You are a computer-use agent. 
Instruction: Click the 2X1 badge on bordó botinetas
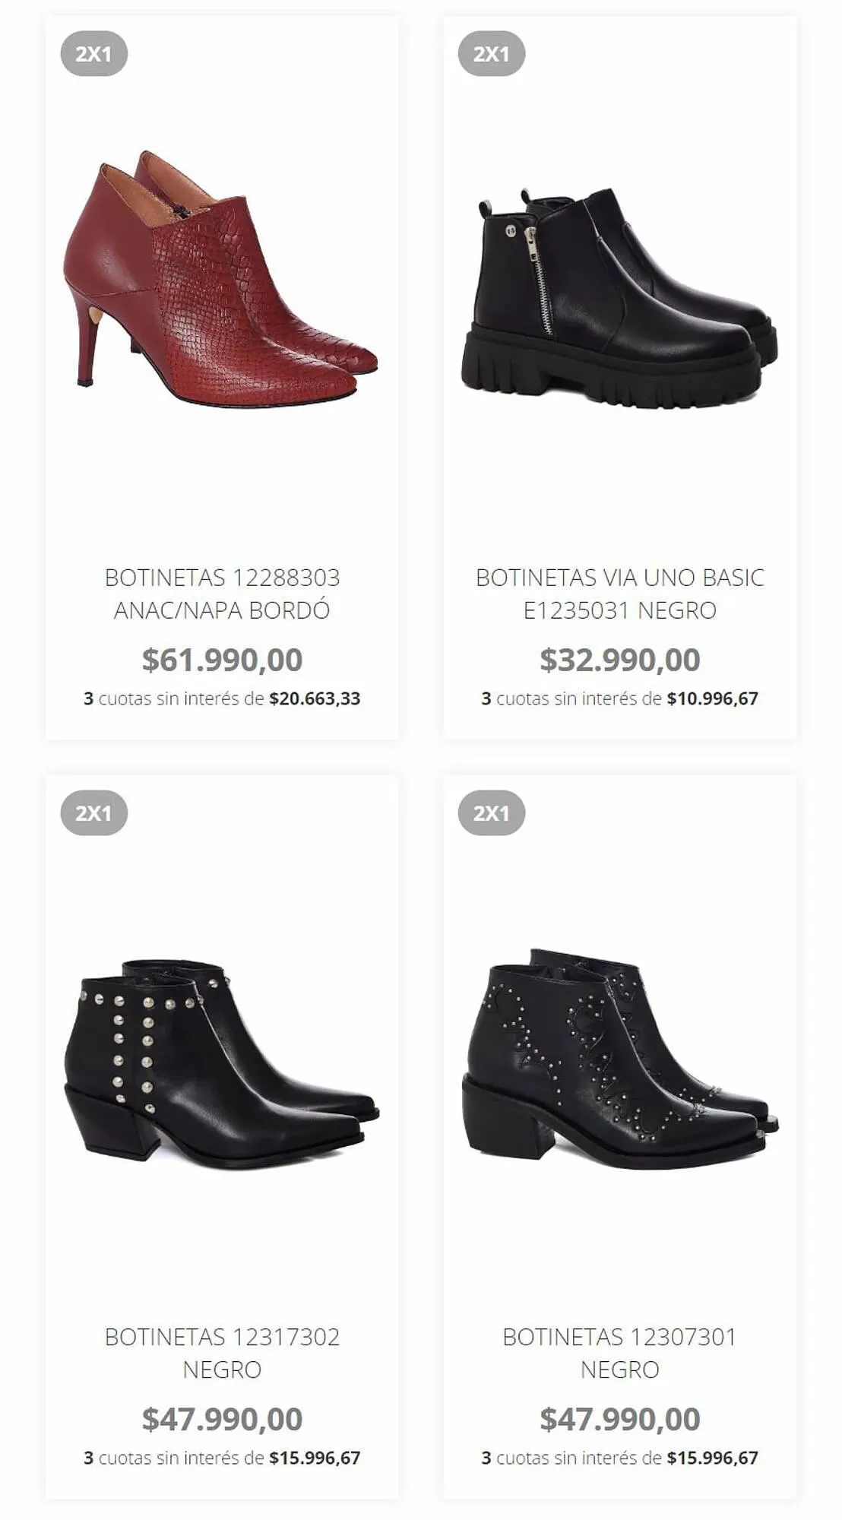(x=93, y=54)
